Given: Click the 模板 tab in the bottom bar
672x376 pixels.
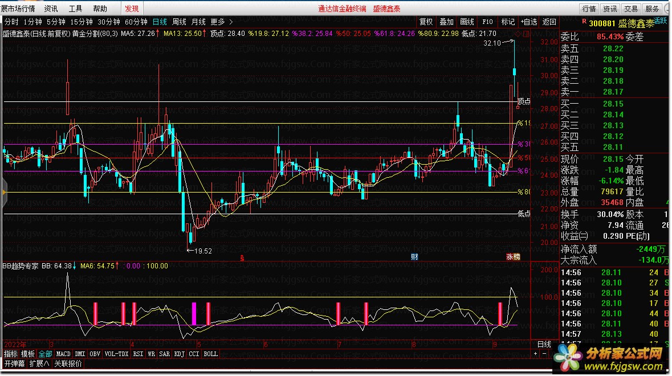Looking at the screenshot, I should pyautogui.click(x=28, y=354).
